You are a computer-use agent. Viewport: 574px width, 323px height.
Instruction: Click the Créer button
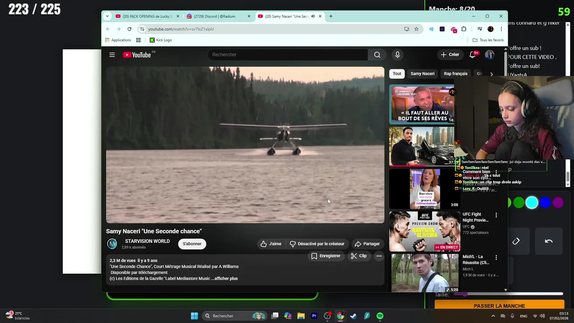coord(450,55)
